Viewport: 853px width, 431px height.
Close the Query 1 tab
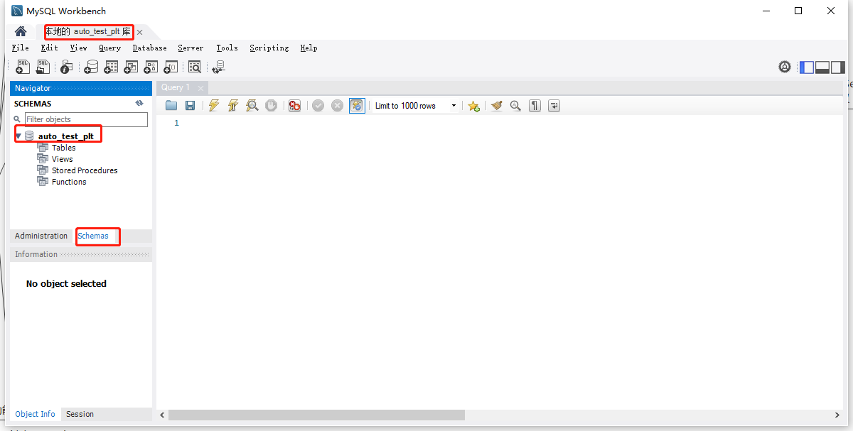pyautogui.click(x=201, y=88)
